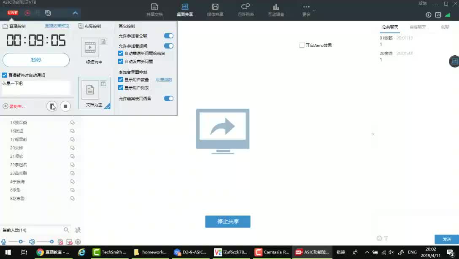The image size is (459, 259).
Task: Open chat with user 8赵志鲁
Action: [x=72, y=198]
